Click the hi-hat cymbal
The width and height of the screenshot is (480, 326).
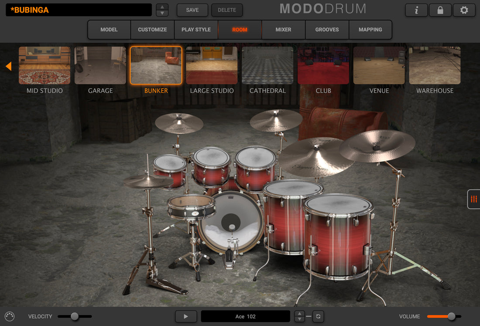coord(148,182)
